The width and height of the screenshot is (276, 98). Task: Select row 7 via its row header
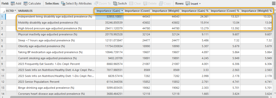[x=3, y=52]
